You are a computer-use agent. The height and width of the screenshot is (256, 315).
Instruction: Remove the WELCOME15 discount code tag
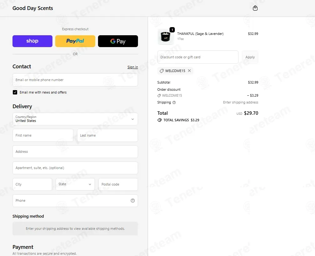point(189,70)
